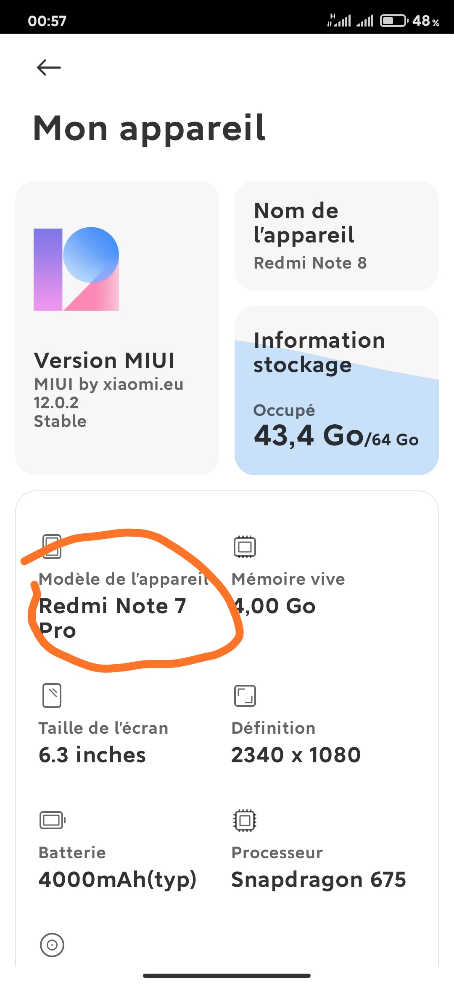Screen dimensions: 454x985
Task: Tap the battery indicator in status bar
Action: coord(394,21)
